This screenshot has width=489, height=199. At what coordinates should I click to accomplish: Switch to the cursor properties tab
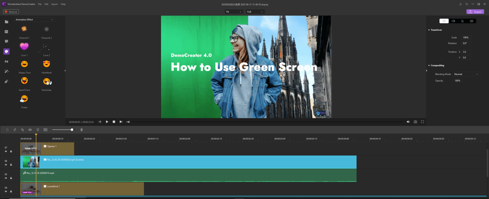click(462, 21)
